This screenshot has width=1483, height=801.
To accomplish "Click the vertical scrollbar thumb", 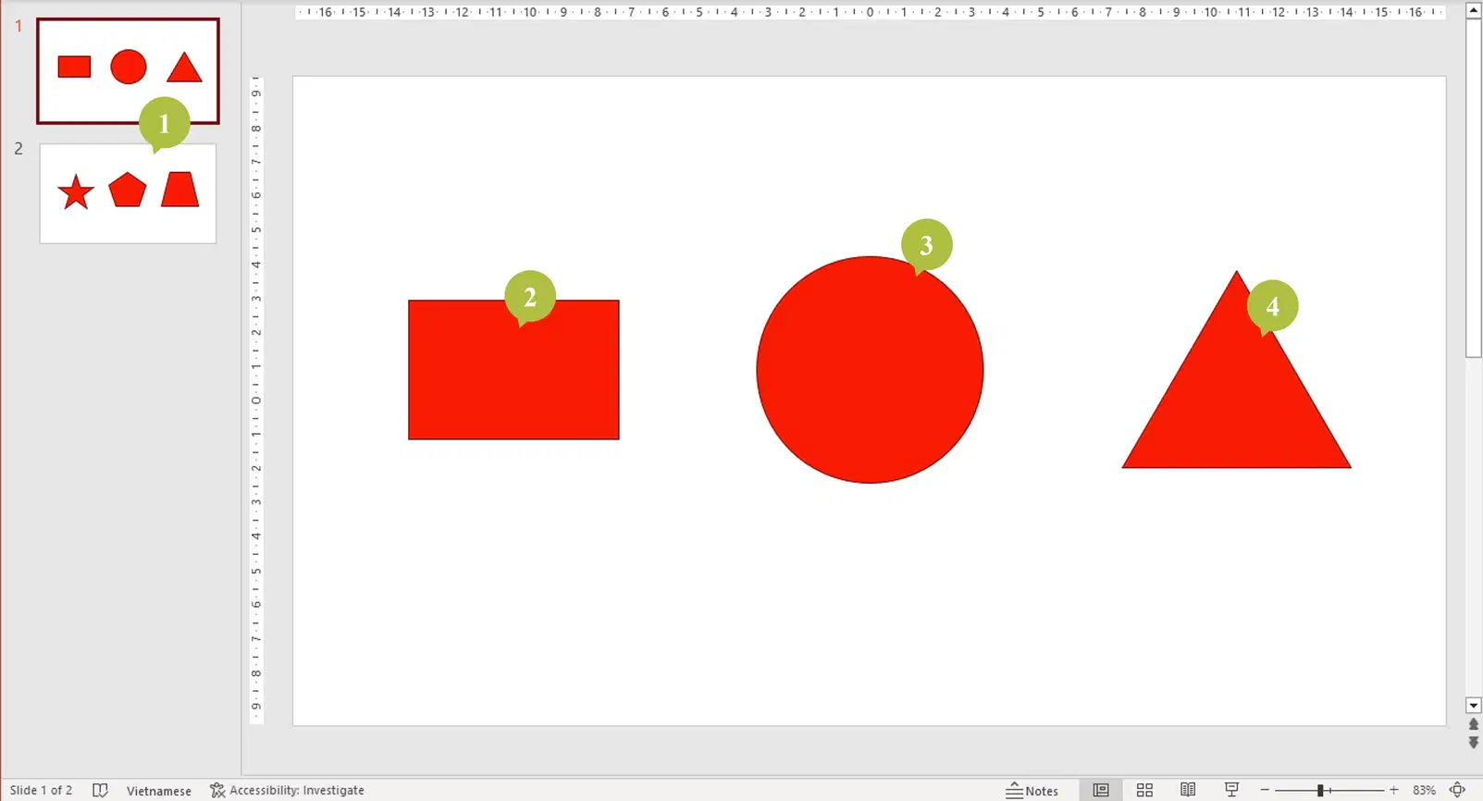I will 1474,188.
